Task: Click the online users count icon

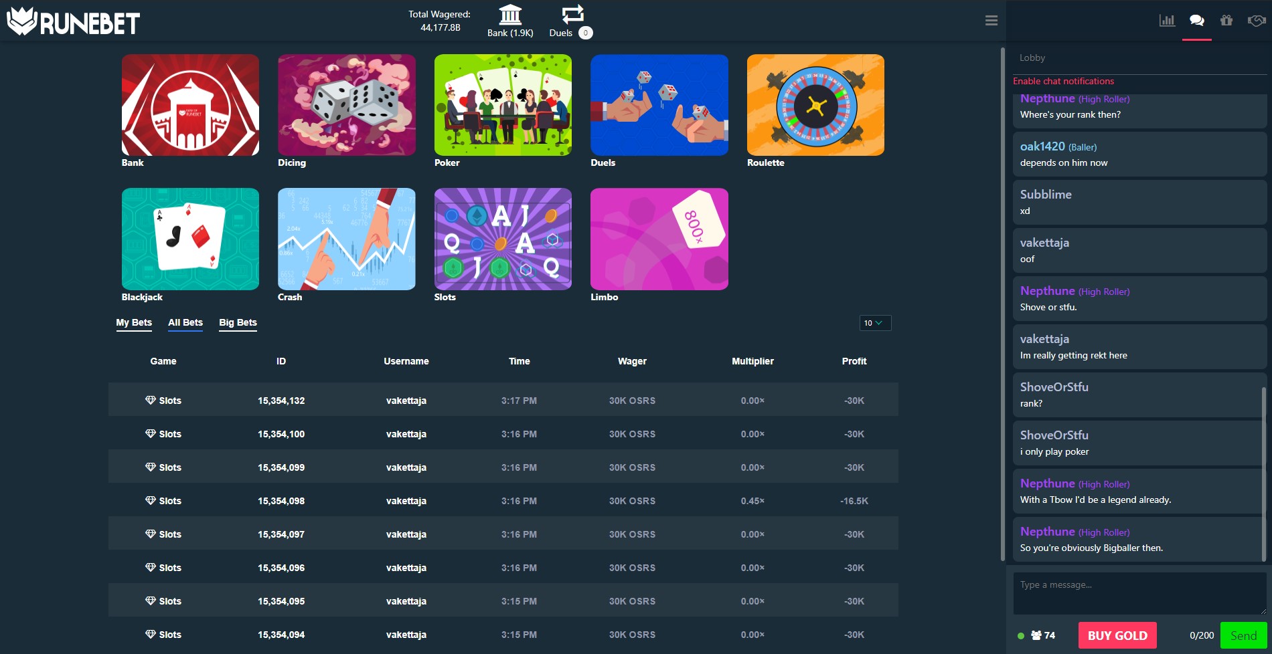Action: click(1036, 635)
